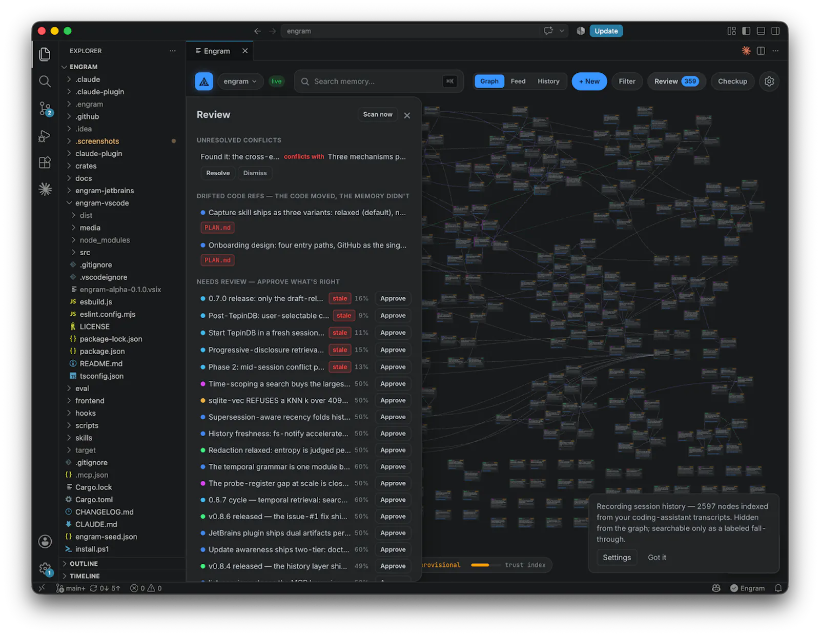Click Scan now in Review panel
820x636 pixels.
click(378, 115)
